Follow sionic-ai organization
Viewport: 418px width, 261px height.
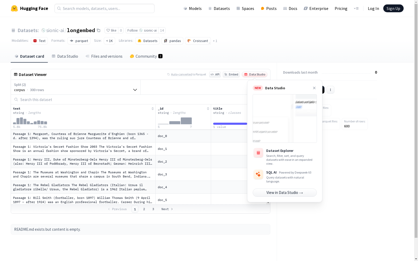point(142,30)
